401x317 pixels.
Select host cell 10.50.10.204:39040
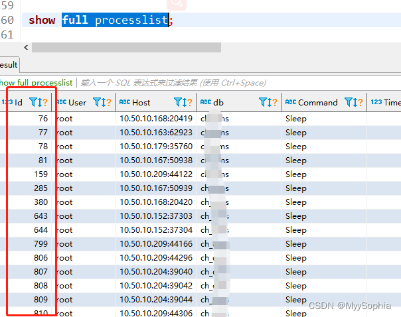point(156,272)
